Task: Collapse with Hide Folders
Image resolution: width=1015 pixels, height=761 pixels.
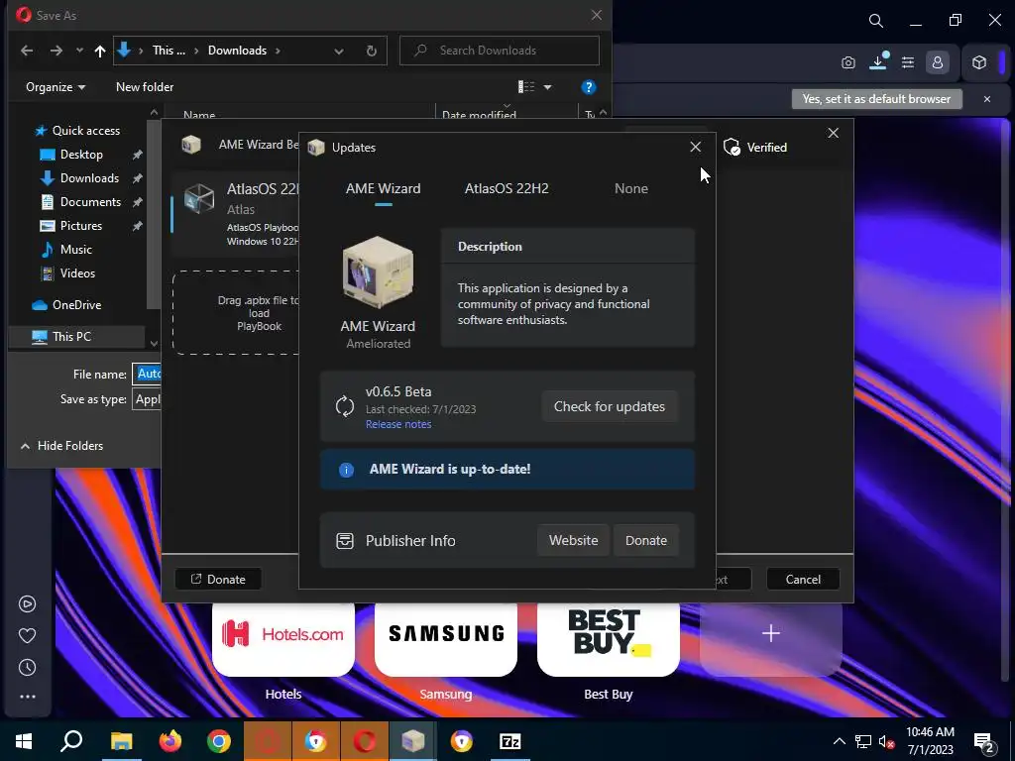Action: click(x=61, y=446)
